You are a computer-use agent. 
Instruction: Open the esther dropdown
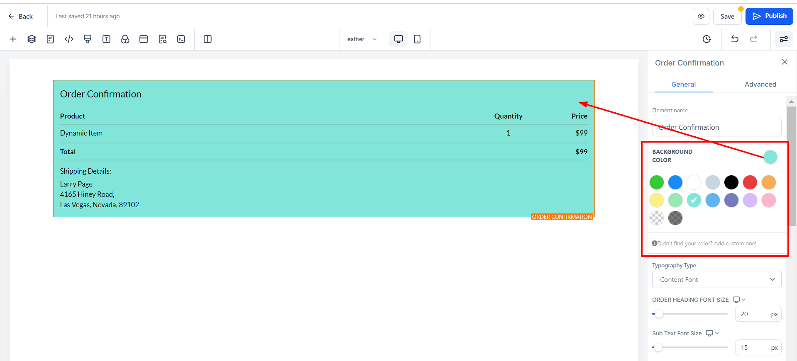click(x=362, y=39)
